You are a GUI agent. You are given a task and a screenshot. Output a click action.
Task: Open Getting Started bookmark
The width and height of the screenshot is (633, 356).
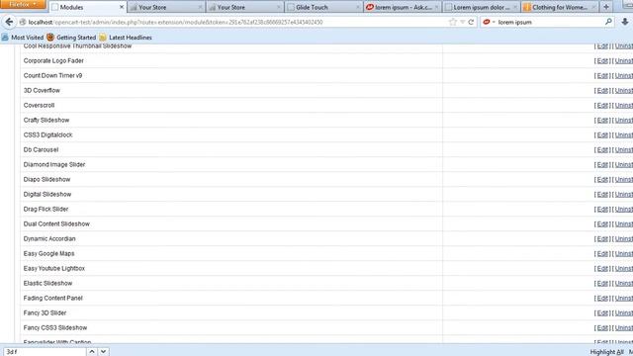coord(71,38)
